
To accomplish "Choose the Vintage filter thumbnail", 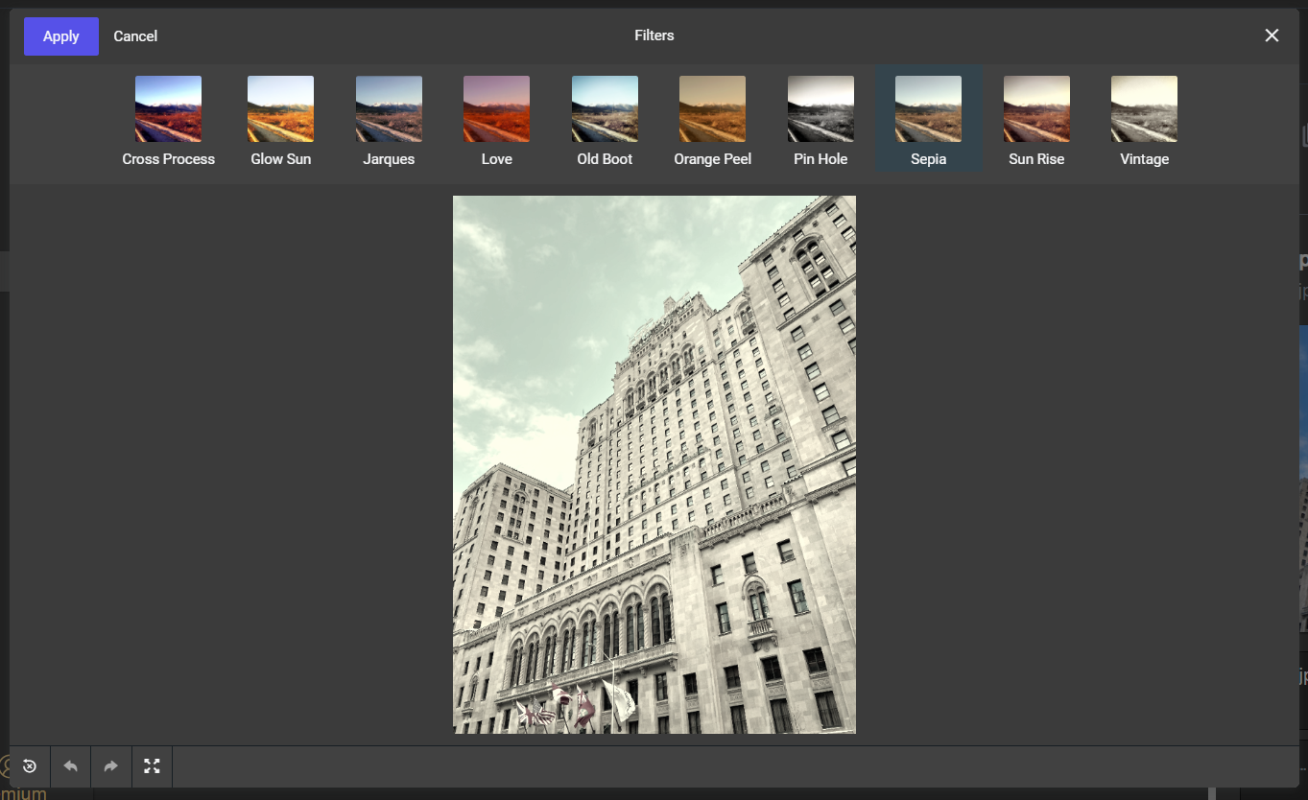I will pyautogui.click(x=1144, y=109).
